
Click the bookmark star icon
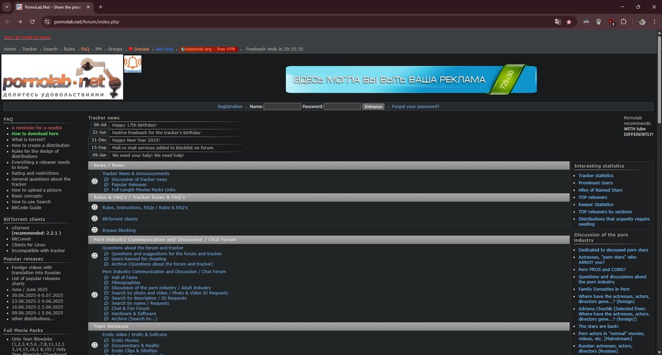569,22
